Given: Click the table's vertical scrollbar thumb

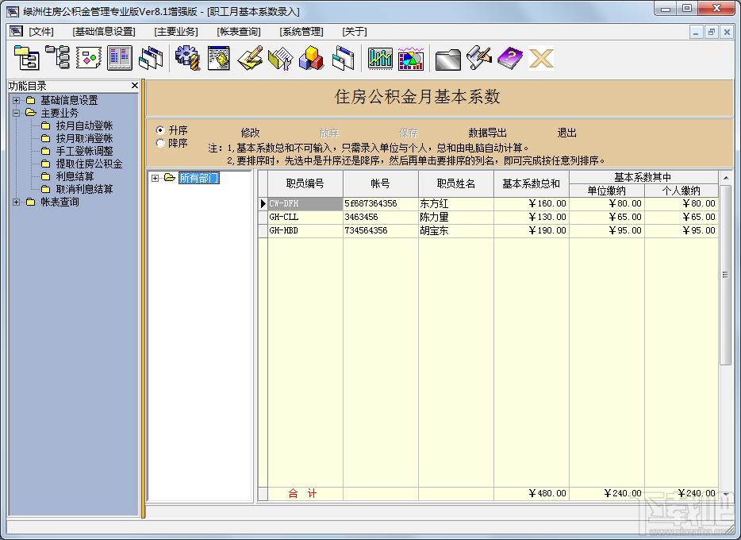Looking at the screenshot, I should [725, 274].
